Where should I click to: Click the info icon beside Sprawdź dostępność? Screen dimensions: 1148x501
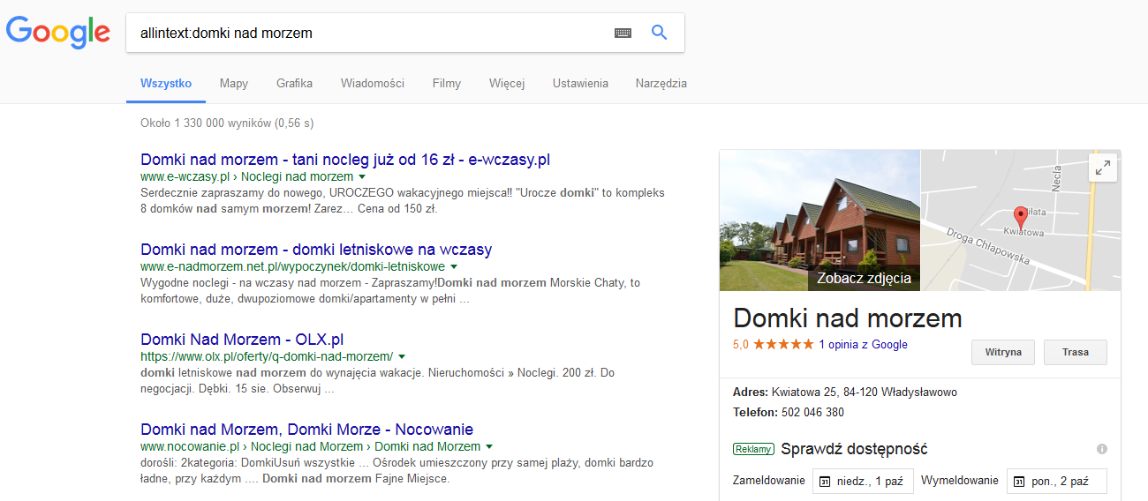coord(1101,449)
